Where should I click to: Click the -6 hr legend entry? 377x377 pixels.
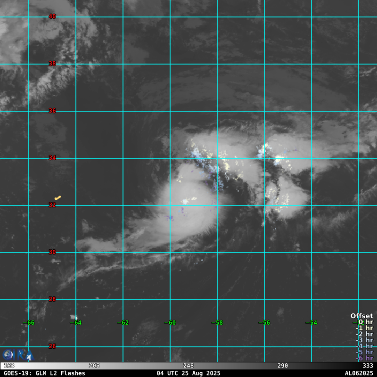coord(364,358)
